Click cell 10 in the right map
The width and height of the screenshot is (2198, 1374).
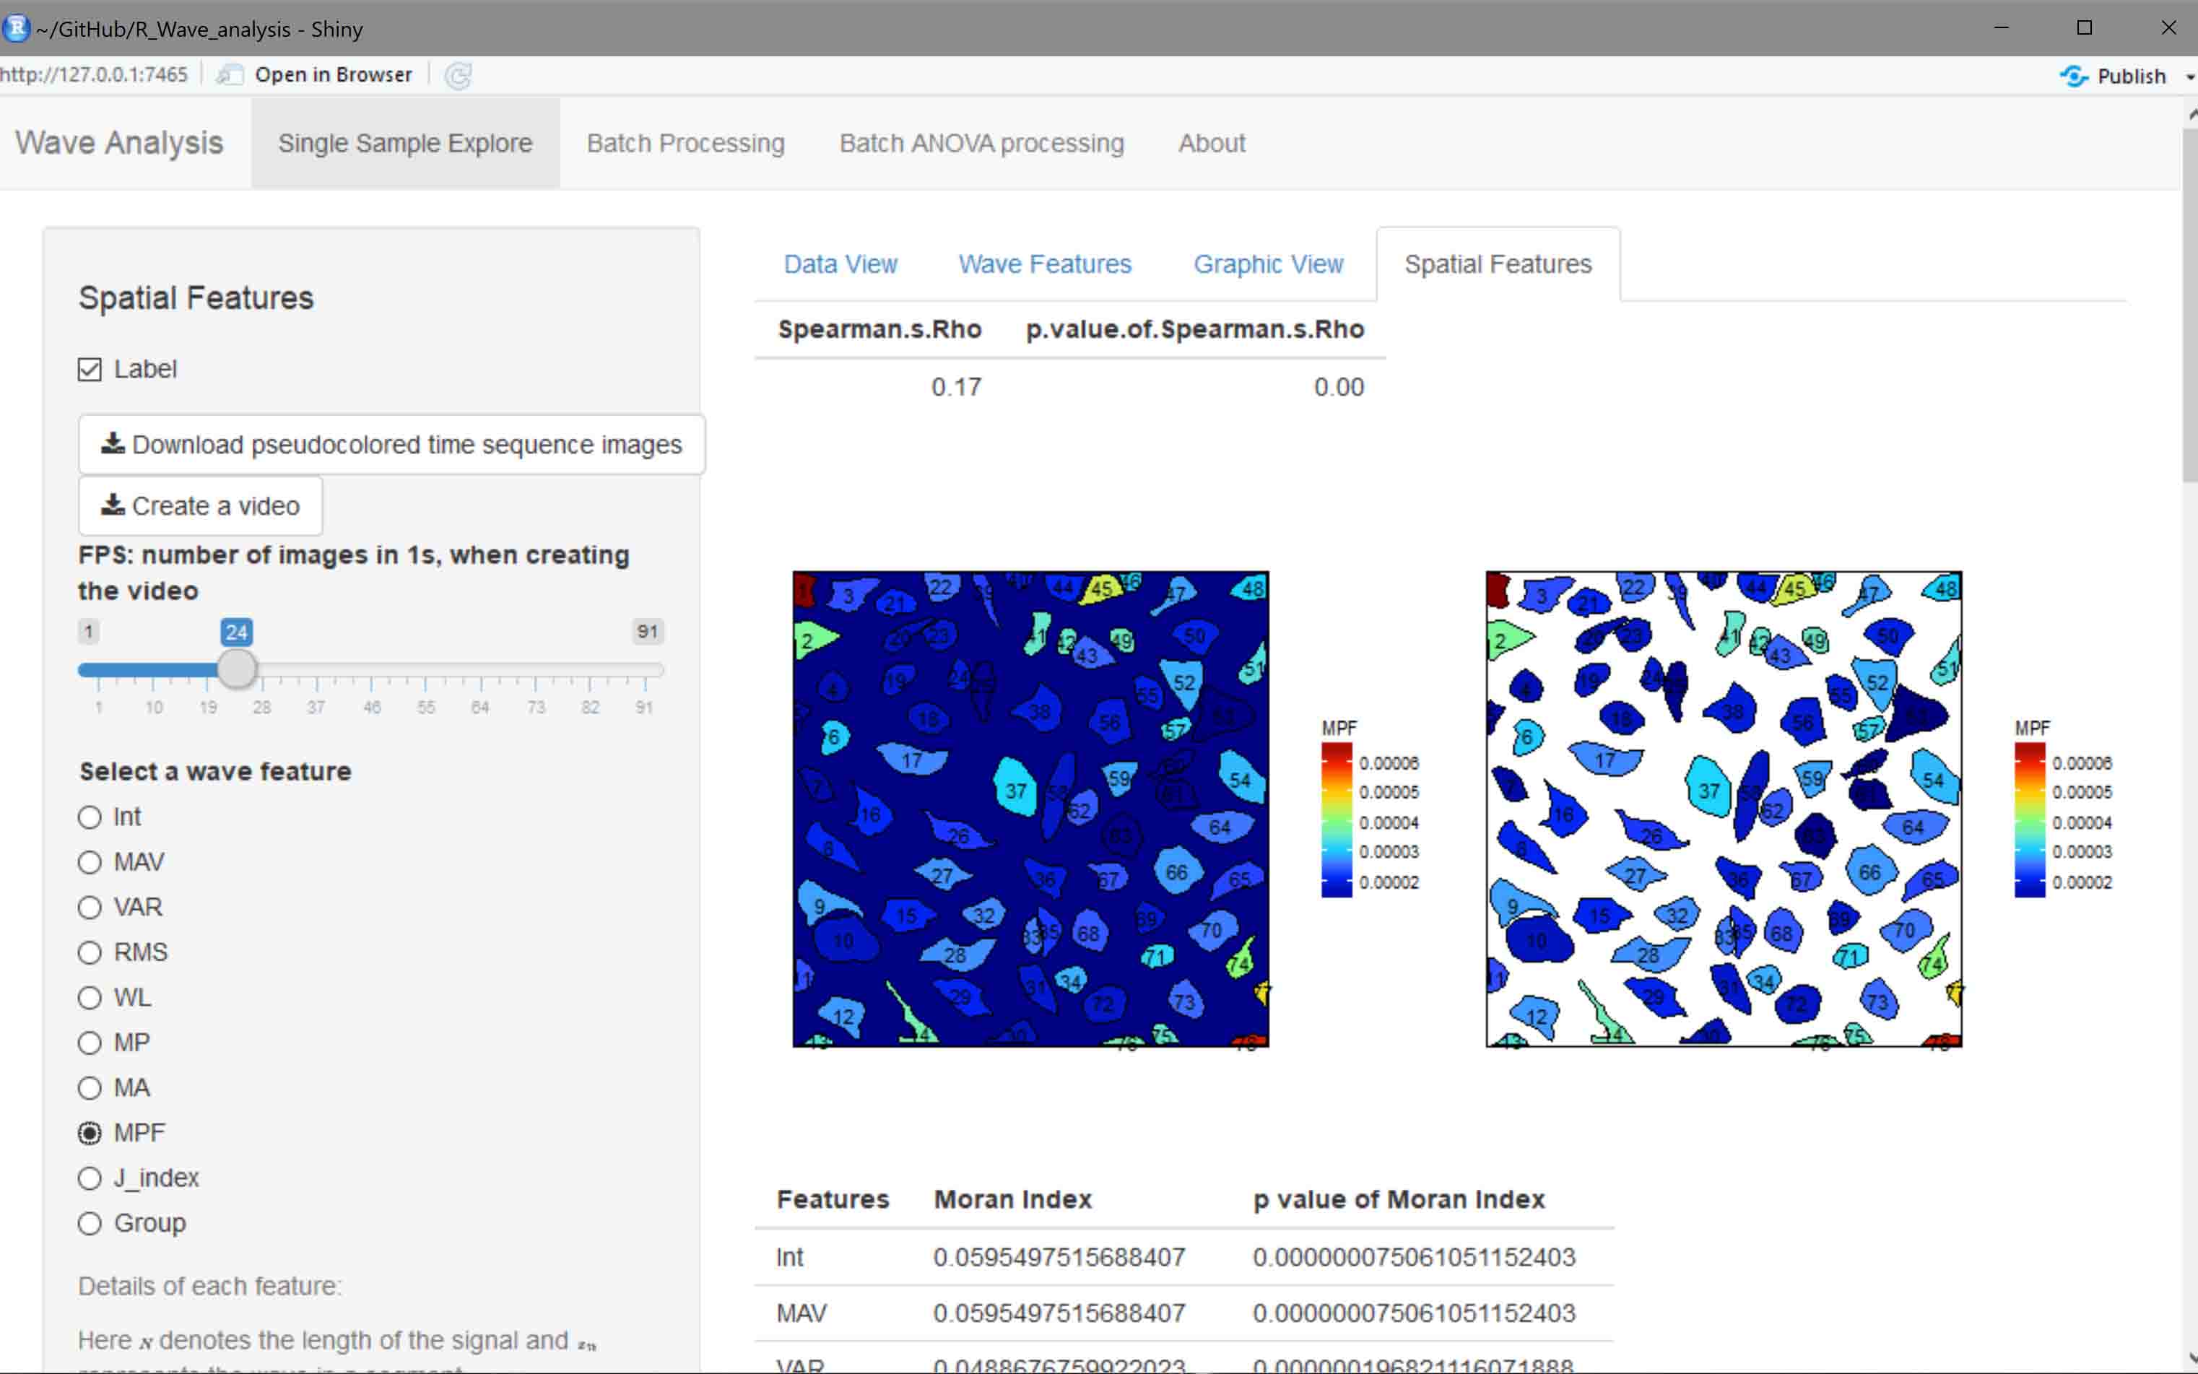pos(1537,939)
